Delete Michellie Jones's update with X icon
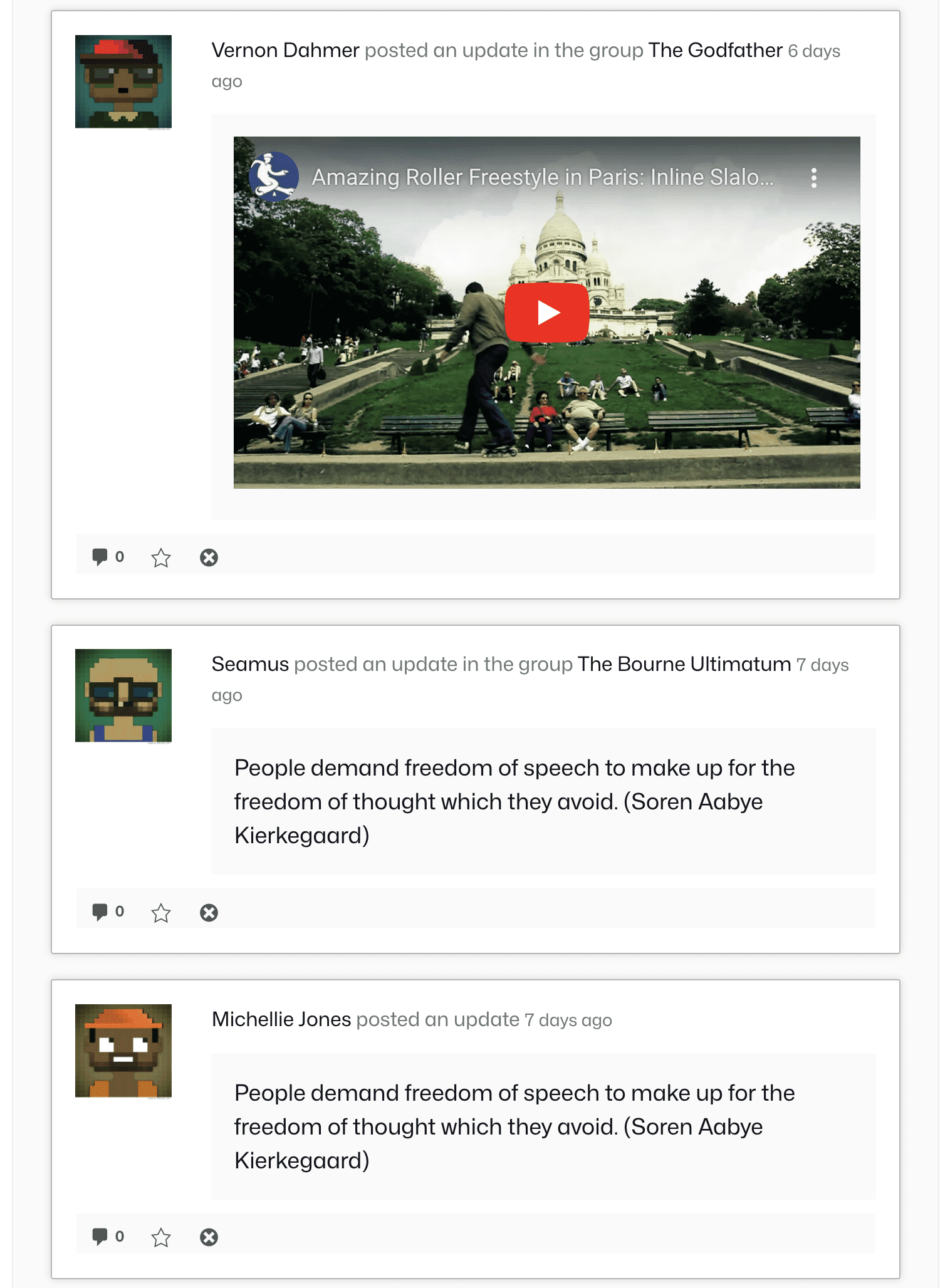 click(x=209, y=1237)
